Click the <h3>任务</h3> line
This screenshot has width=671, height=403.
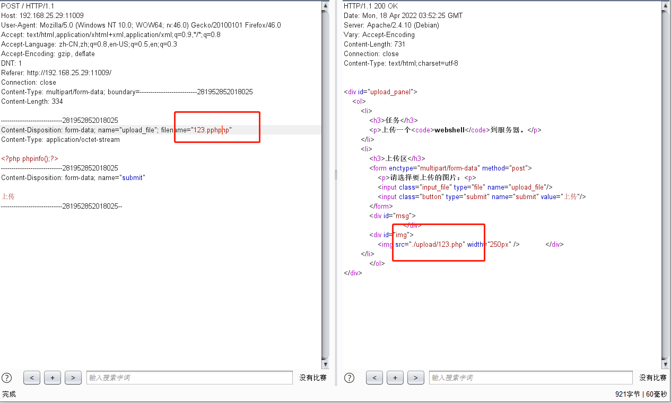[x=394, y=120]
